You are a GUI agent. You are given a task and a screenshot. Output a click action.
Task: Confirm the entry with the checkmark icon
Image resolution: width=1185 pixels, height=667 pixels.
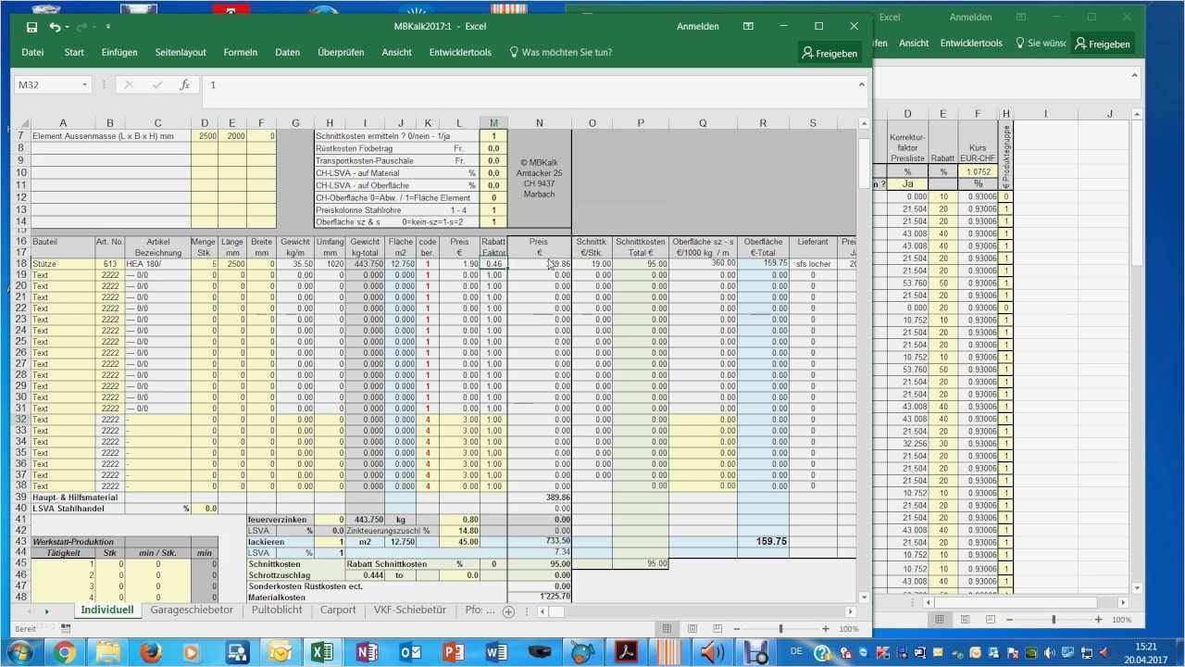tap(157, 84)
